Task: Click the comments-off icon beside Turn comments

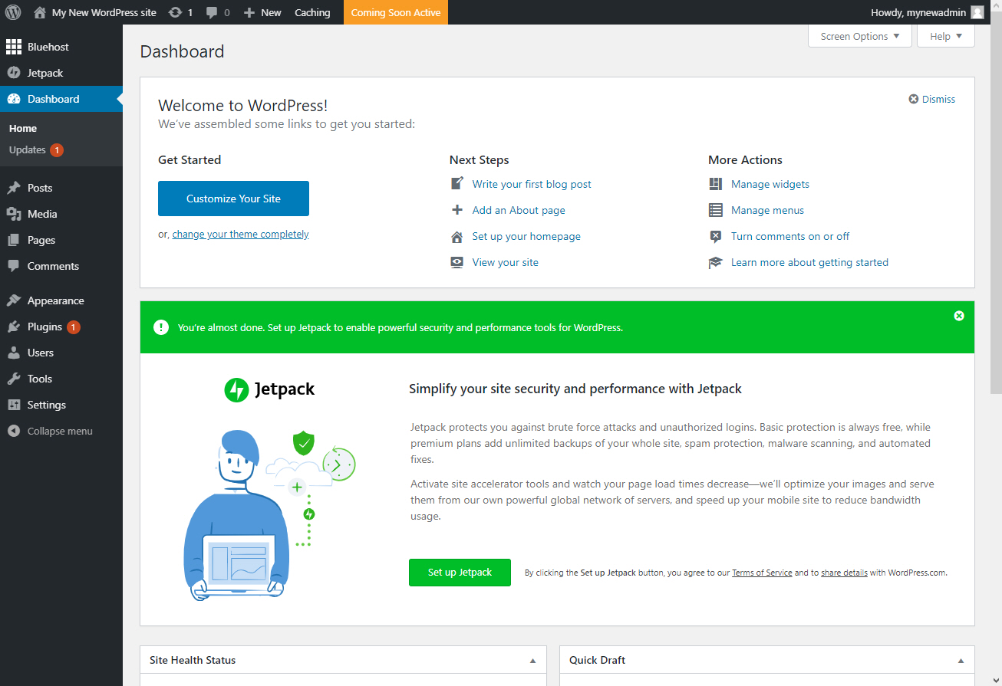Action: pyautogui.click(x=716, y=236)
